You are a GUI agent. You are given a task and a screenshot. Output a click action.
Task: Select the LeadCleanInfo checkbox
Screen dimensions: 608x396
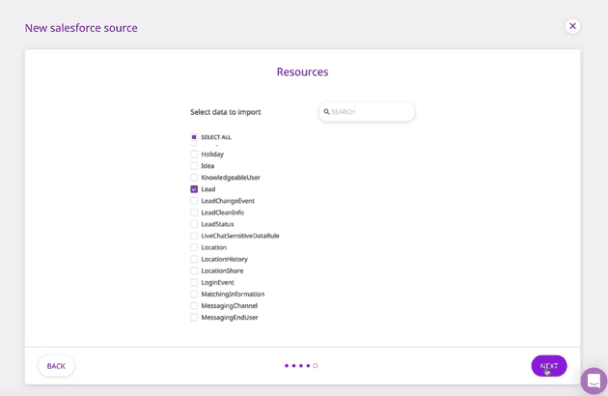194,212
